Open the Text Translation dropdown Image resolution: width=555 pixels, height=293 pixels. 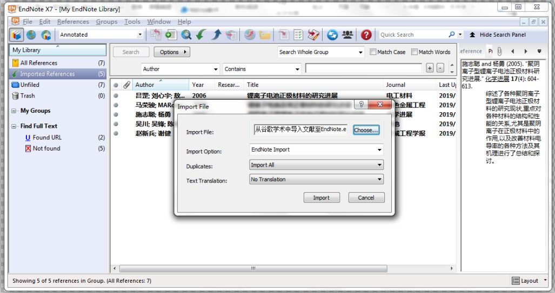tap(379, 180)
